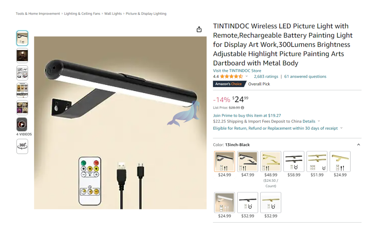Image resolution: width=367 pixels, height=228 pixels.
Task: Expand the star rating dropdown arrow
Action: tap(246, 76)
